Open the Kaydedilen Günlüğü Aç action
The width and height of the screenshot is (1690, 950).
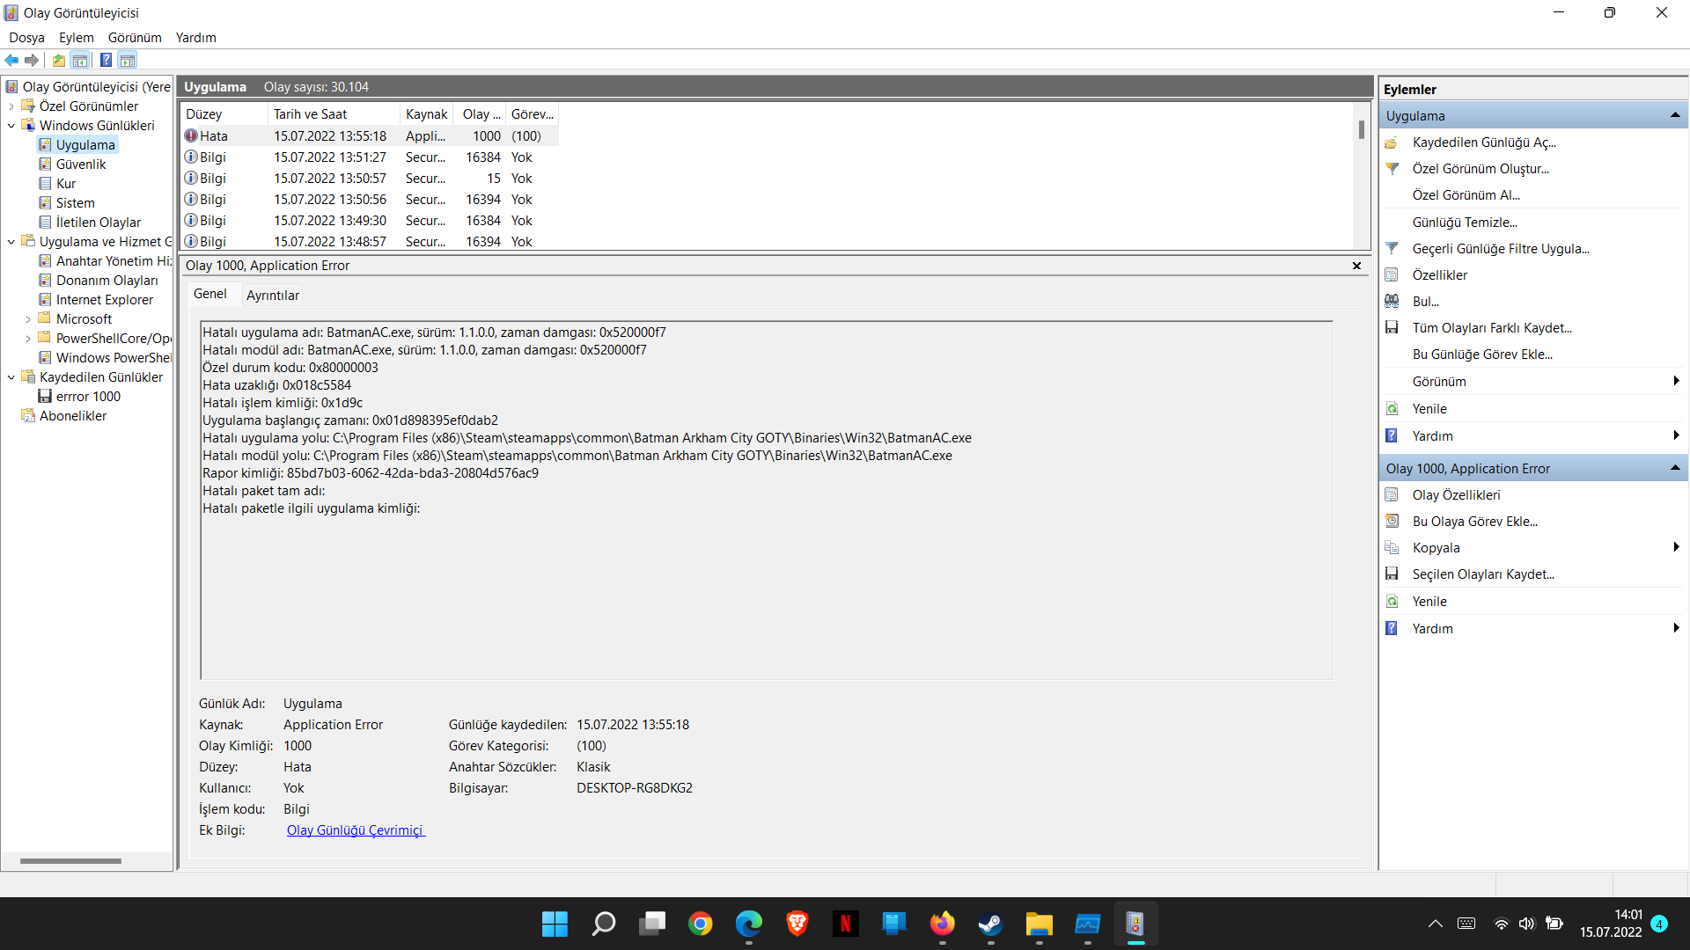tap(1483, 142)
